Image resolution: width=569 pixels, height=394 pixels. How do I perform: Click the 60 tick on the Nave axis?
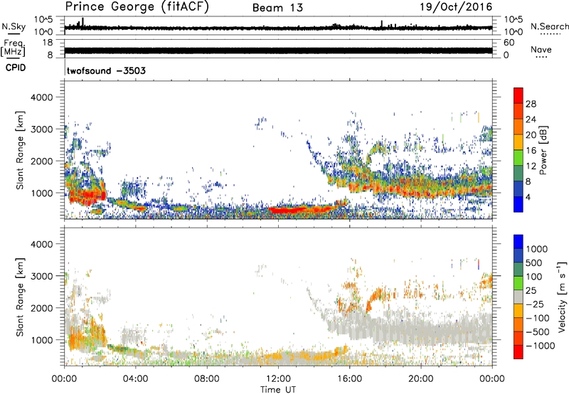pyautogui.click(x=509, y=43)
